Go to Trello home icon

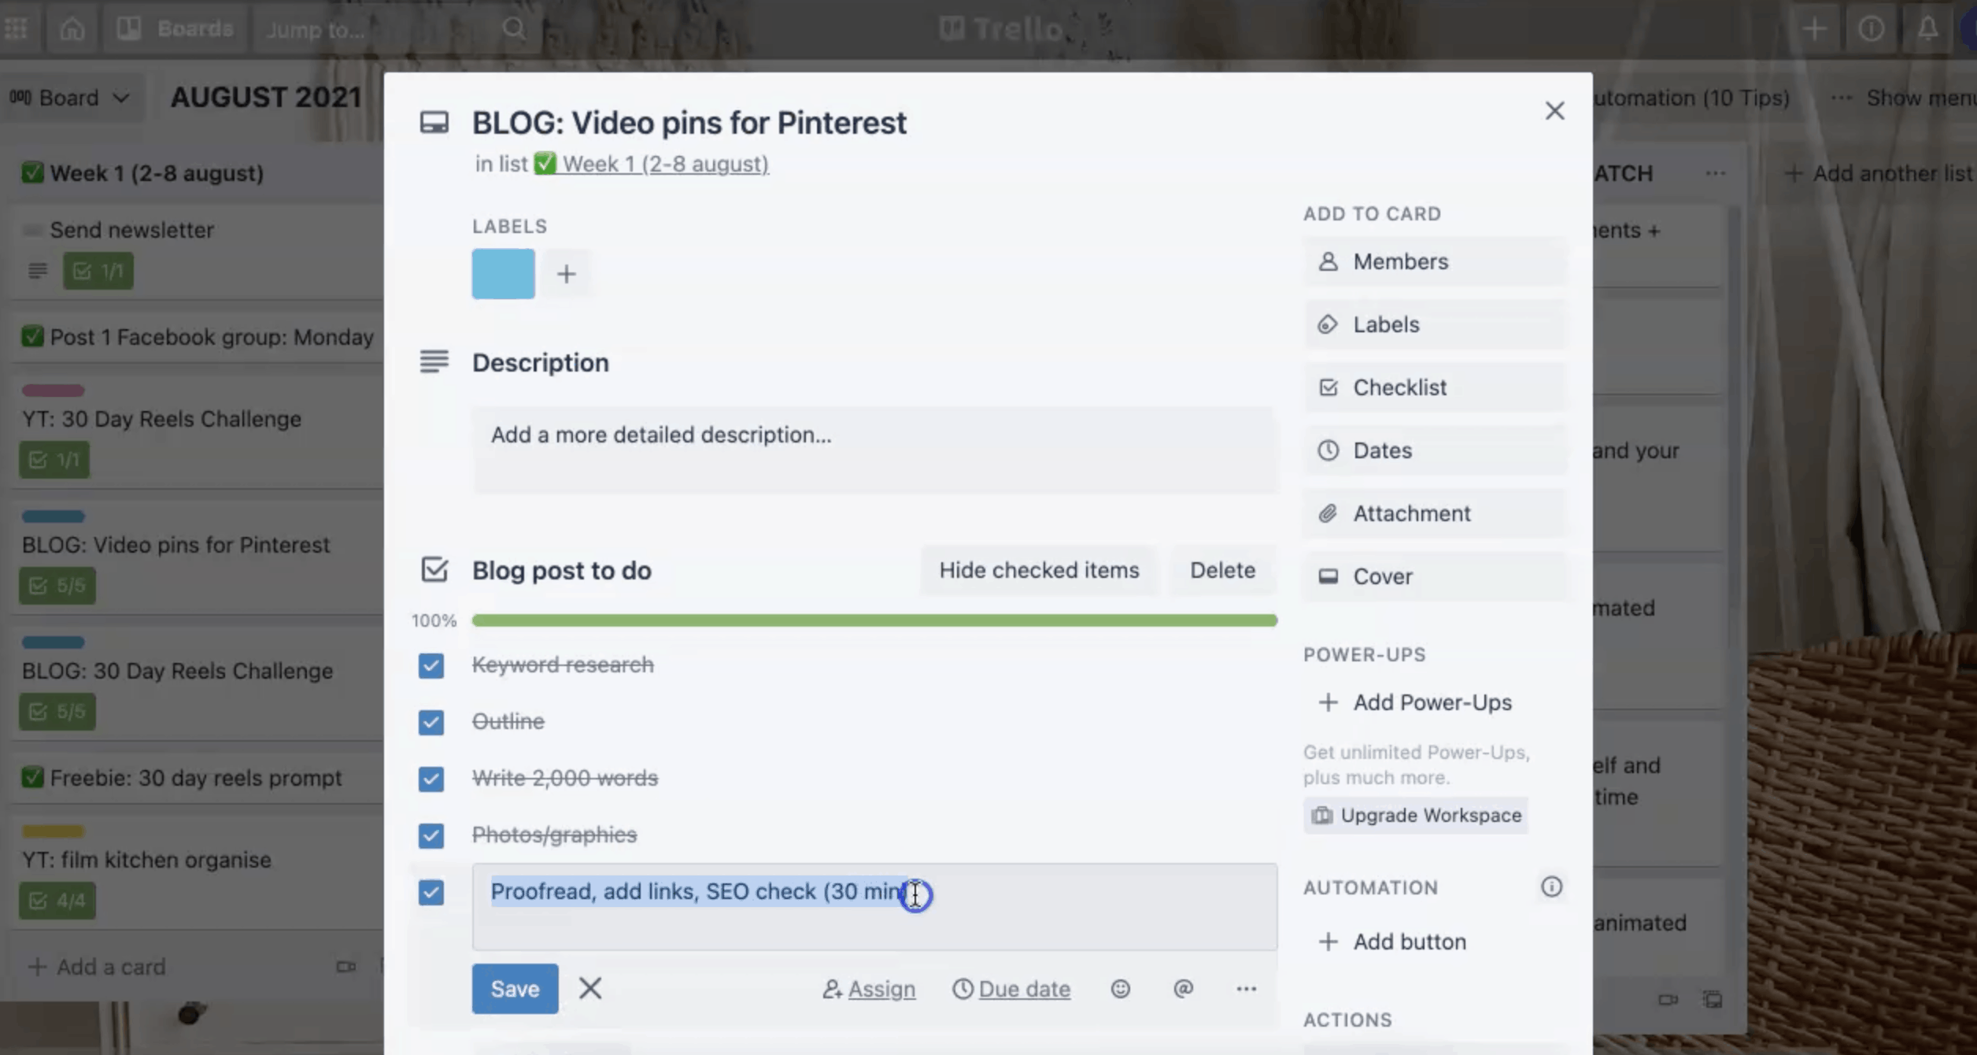tap(72, 29)
